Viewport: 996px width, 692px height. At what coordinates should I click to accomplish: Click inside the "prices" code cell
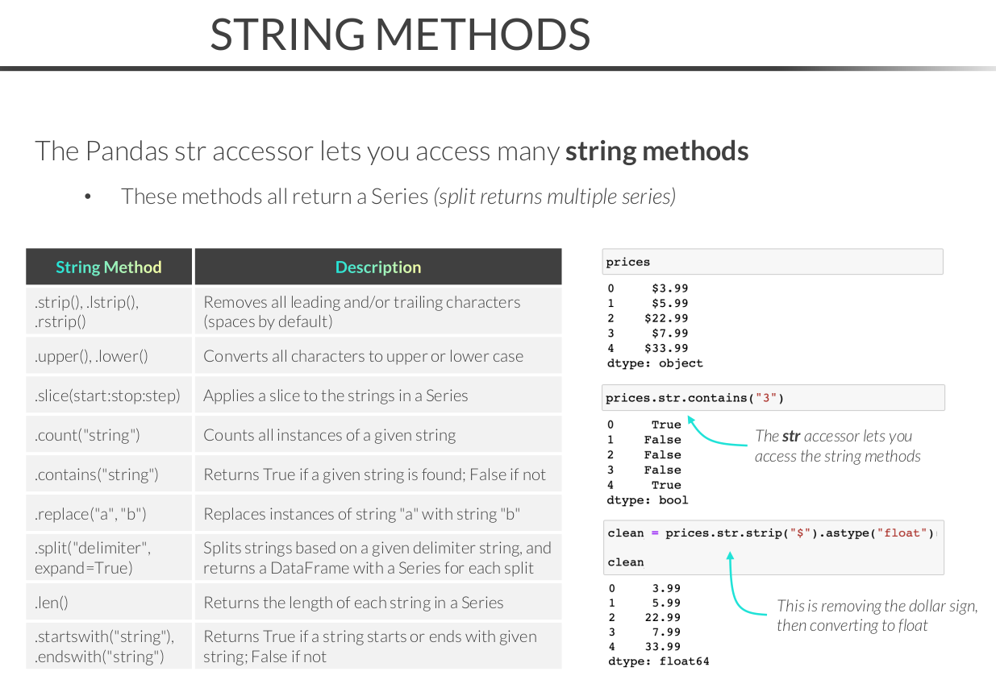[x=772, y=262]
